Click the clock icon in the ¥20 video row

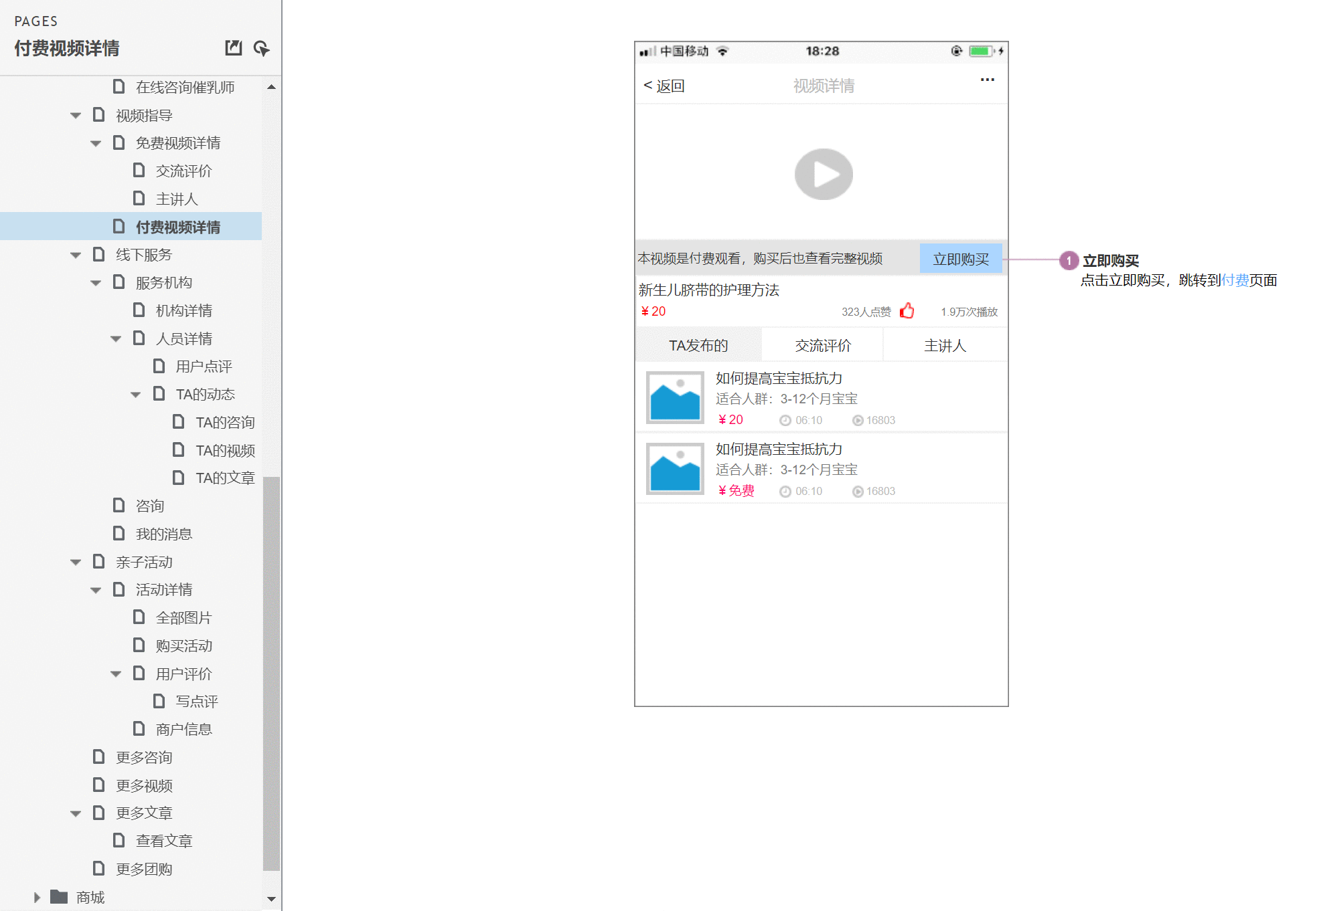[x=785, y=420]
